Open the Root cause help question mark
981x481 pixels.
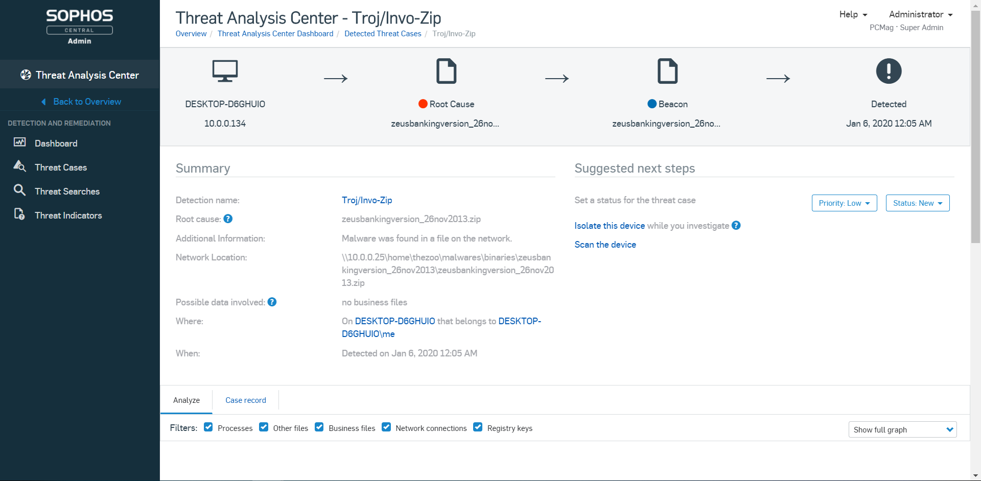[228, 219]
